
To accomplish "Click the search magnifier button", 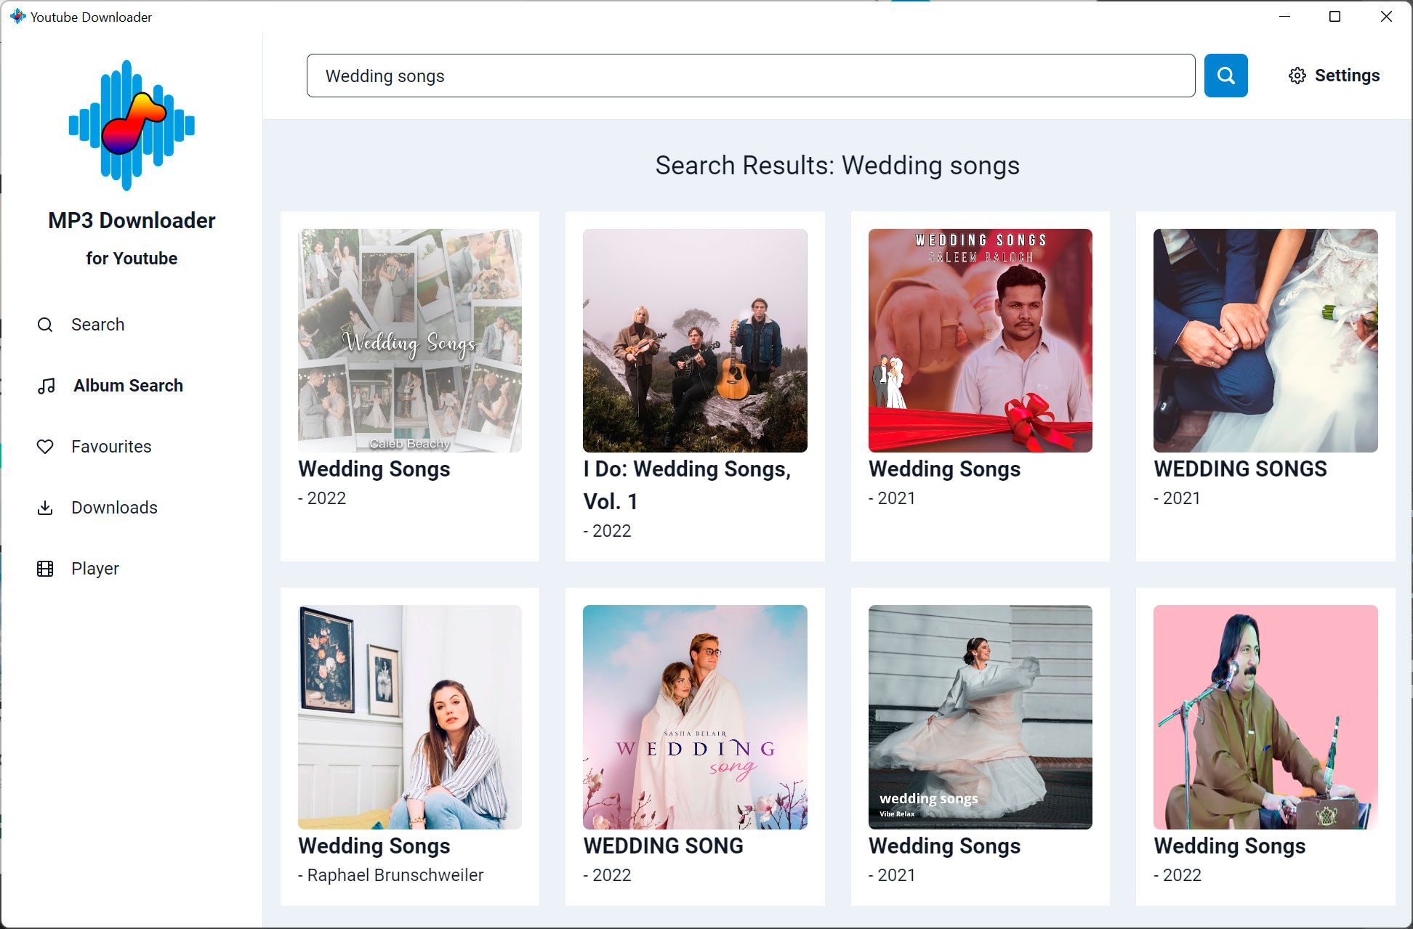I will [x=1223, y=75].
